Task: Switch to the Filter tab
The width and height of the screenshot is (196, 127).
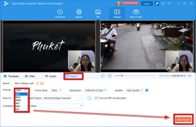Action: (x=30, y=76)
